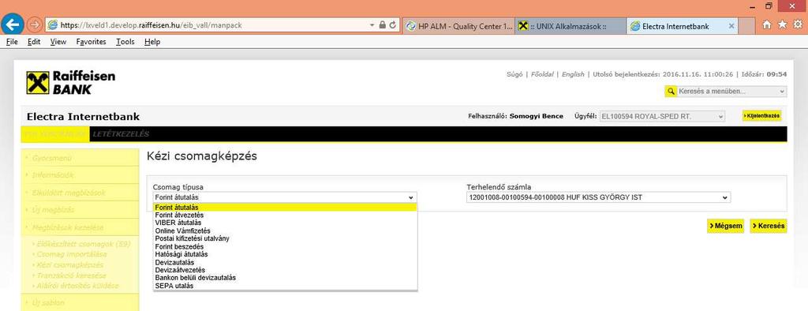Click the padlock security icon
Image resolution: width=808 pixels, height=311 pixels.
coord(383,24)
